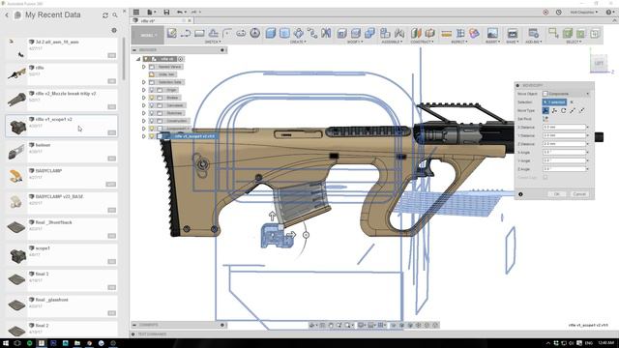Image resolution: width=619 pixels, height=348 pixels.
Task: Click the X Distance input field
Action: [x=564, y=128]
